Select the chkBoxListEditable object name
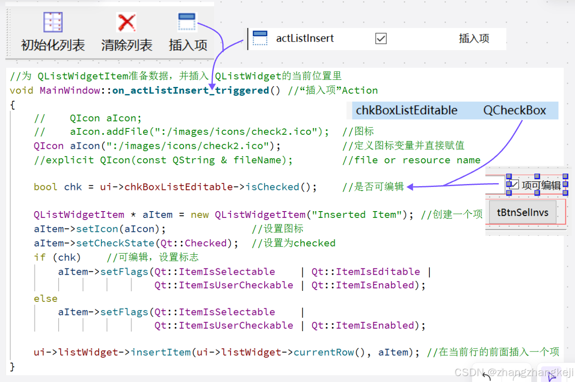This screenshot has width=575, height=382. pyautogui.click(x=406, y=110)
